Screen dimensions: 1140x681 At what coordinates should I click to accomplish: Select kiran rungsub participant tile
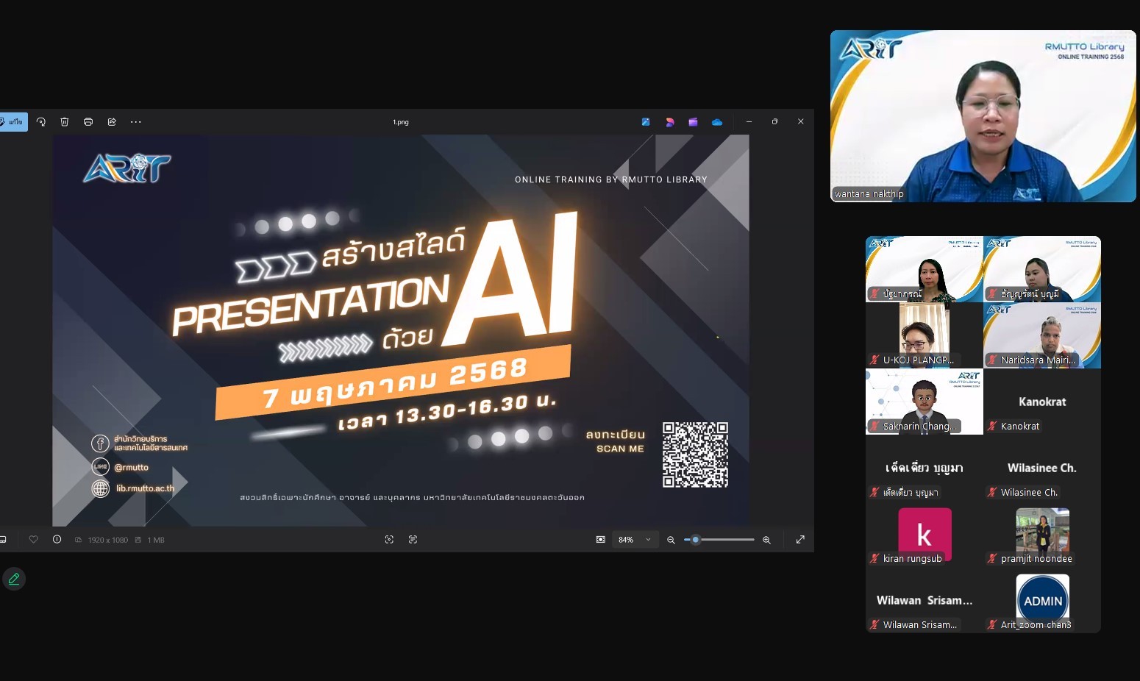pos(925,534)
